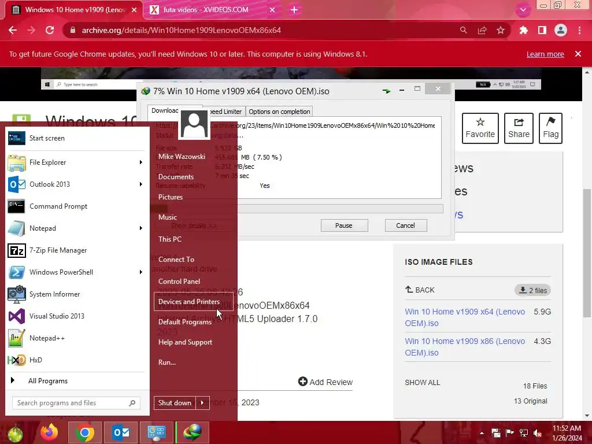Image resolution: width=592 pixels, height=444 pixels.
Task: Click Favorite on archive page
Action: [x=480, y=128]
